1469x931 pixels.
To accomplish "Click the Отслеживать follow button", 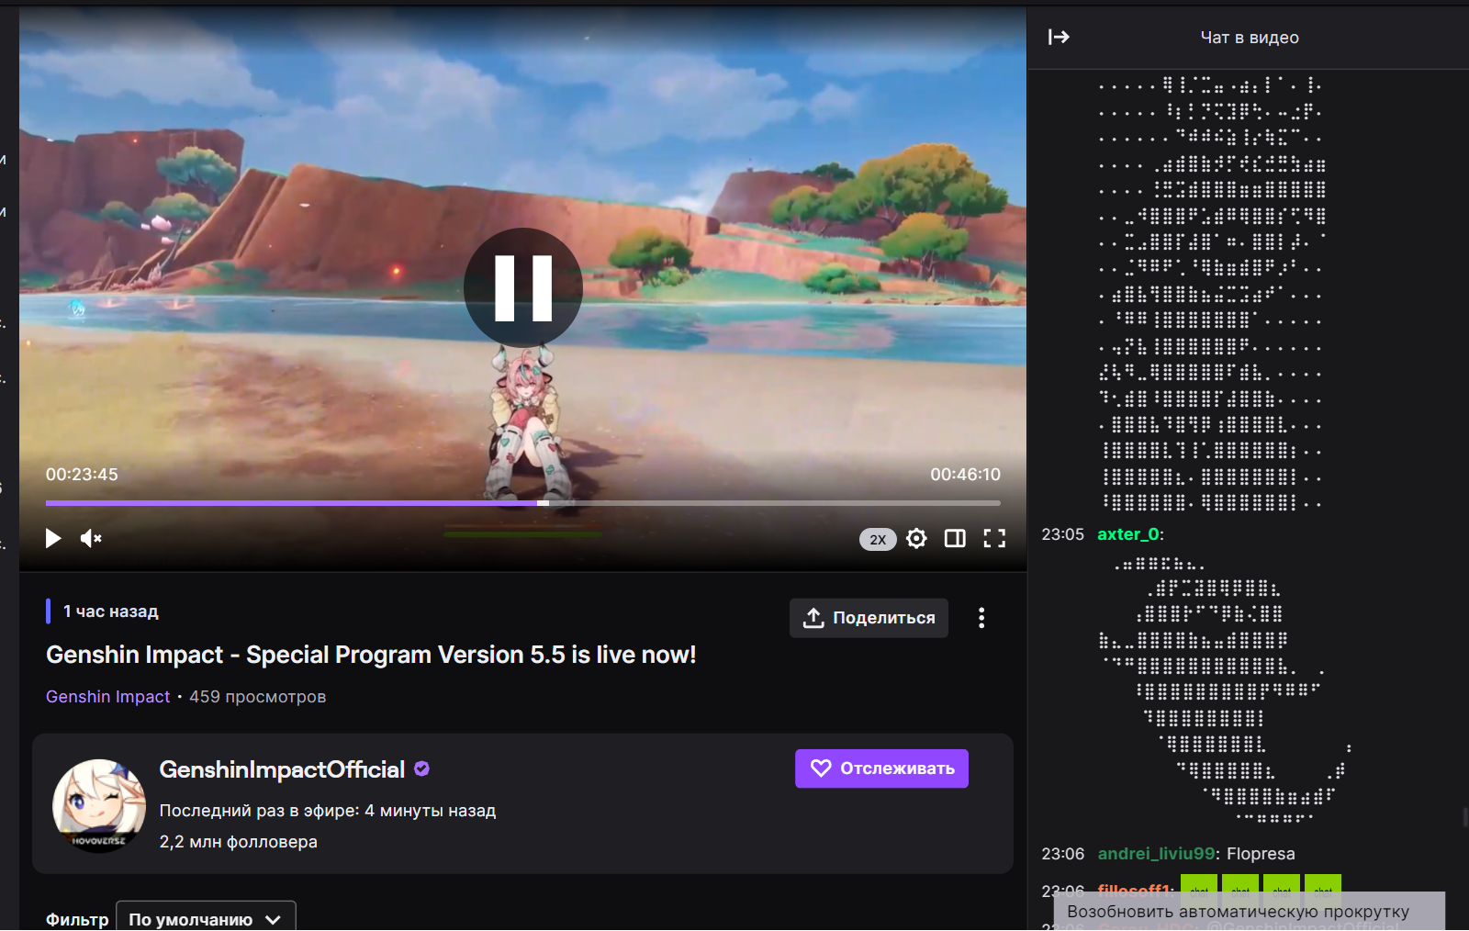I will pos(881,768).
